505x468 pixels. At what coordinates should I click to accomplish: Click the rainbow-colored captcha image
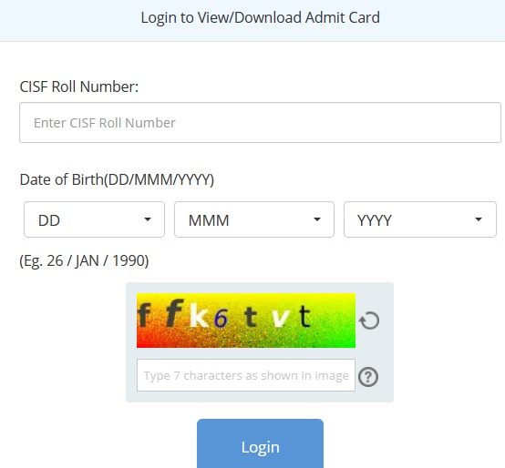[x=246, y=320]
